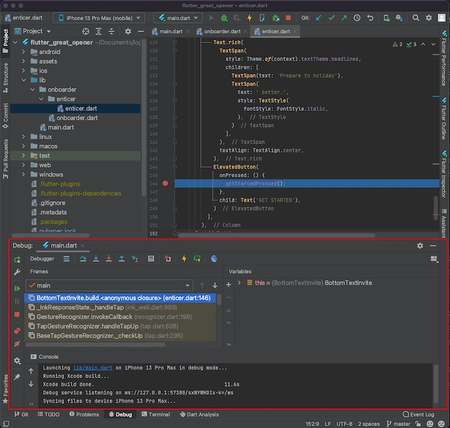450x428 pixels.
Task: Stop the debug session red square
Action: 17,315
